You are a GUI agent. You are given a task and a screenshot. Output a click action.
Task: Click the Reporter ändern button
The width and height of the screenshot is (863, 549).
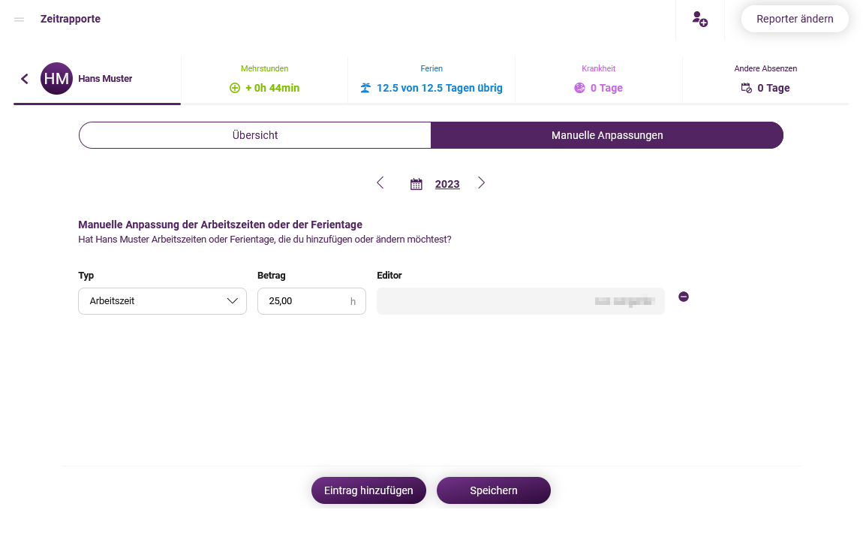pyautogui.click(x=795, y=19)
